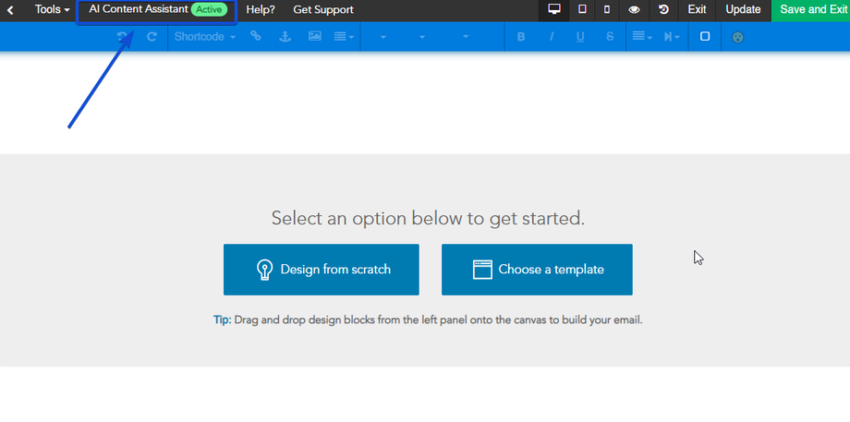
Task: Click the Help? menu item
Action: 261,10
